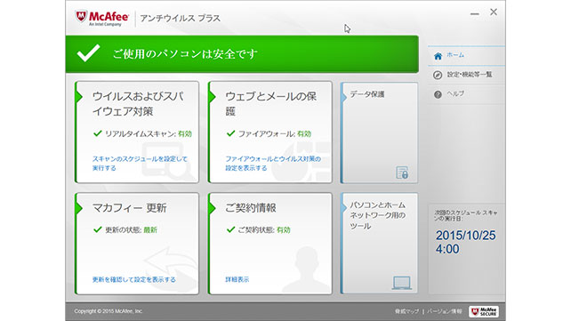Click Copyright © 2015 McAfee, Inc. text
This screenshot has width=571, height=321.
click(109, 311)
